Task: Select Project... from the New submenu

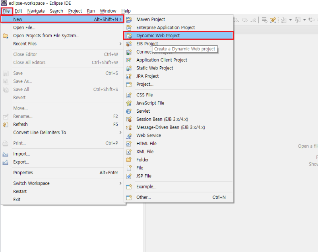Action: coord(178,84)
